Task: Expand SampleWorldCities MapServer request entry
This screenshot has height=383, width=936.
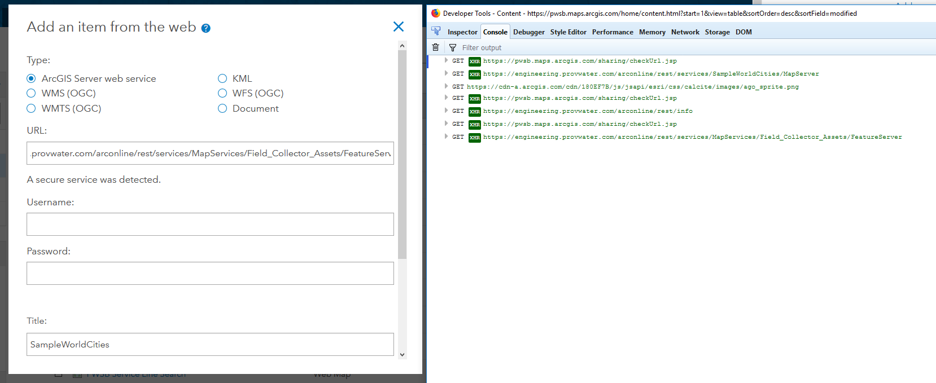Action: pos(446,73)
